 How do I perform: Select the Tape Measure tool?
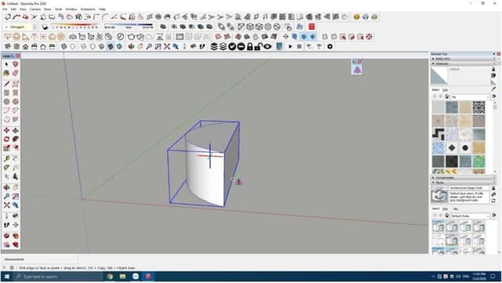point(7,159)
